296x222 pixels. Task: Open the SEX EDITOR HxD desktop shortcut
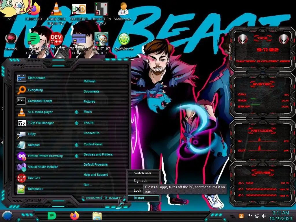[x=79, y=12]
